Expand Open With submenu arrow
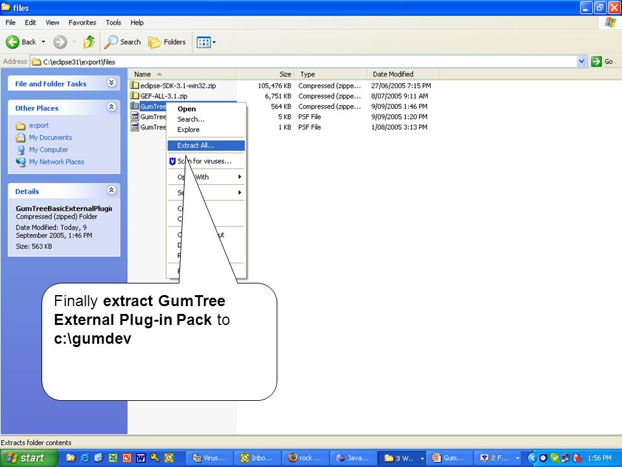This screenshot has width=622, height=467. point(240,176)
